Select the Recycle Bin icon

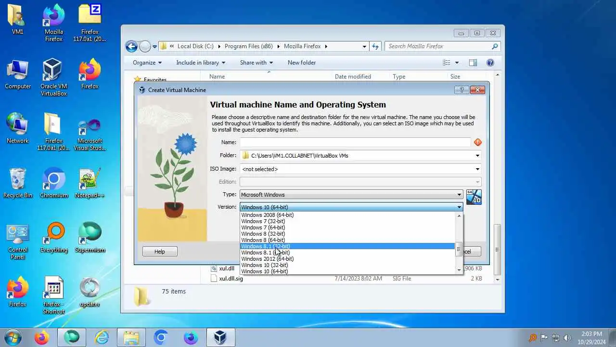click(x=18, y=183)
